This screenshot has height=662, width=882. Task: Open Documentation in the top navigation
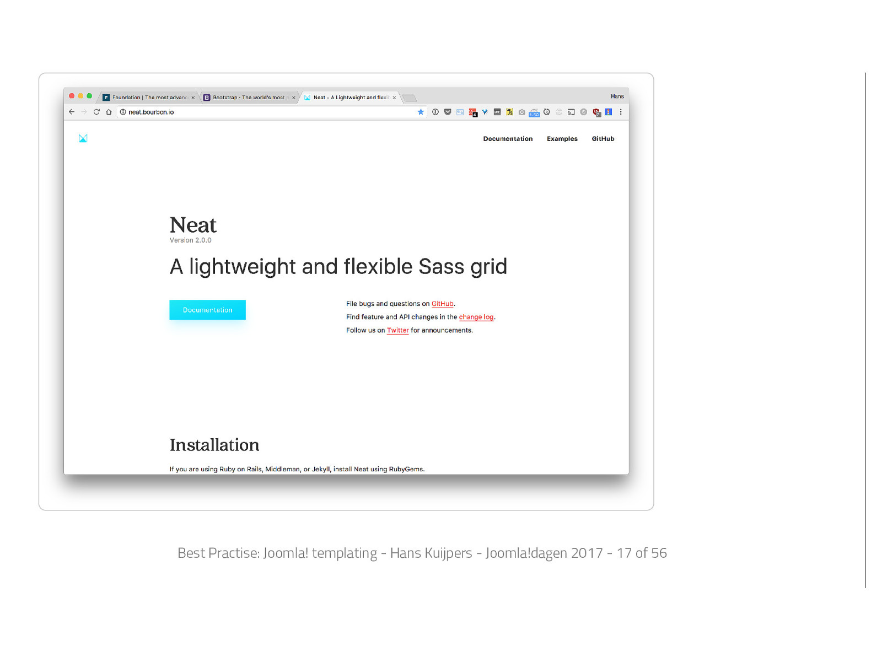point(508,139)
